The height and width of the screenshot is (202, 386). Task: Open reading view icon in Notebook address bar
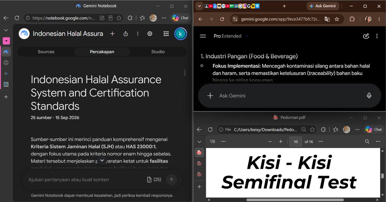[111, 18]
